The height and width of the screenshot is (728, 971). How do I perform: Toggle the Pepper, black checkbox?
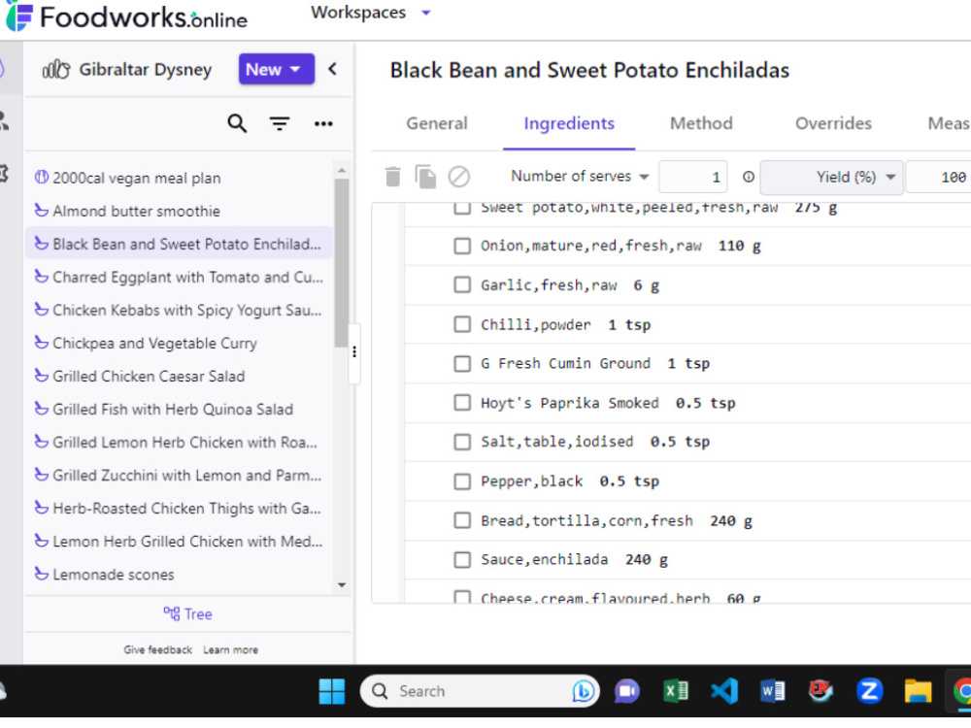[x=462, y=481]
